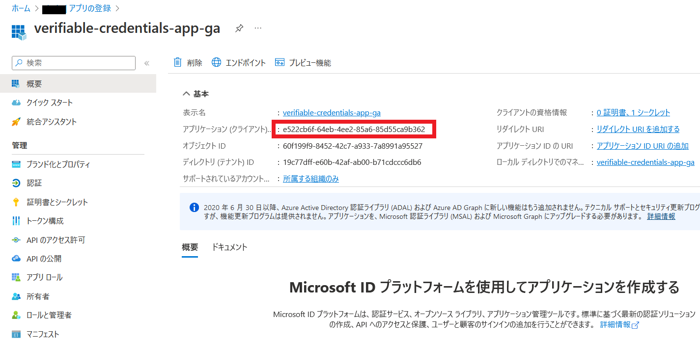Click the key icon for 証明書とシークレット
Screen dimensions: 700x344
coord(16,202)
